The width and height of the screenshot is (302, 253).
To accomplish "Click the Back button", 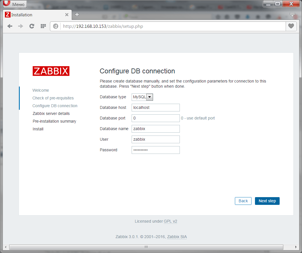I will [243, 201].
